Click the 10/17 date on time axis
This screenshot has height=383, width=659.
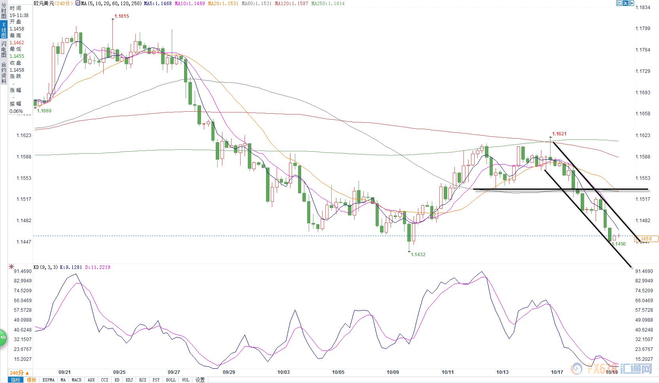pos(557,372)
